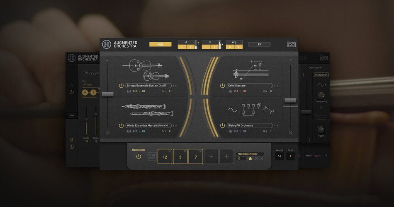The image size is (394, 207).
Task: Open the LFO waveform selector in right window
Action: click(322, 85)
